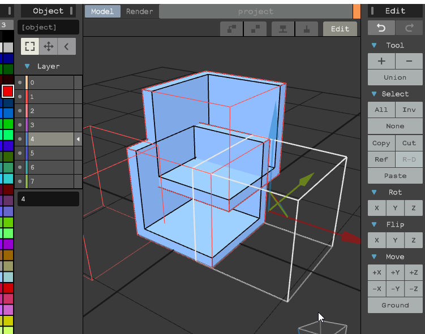Click the Paste button
The width and height of the screenshot is (425, 334).
(395, 176)
